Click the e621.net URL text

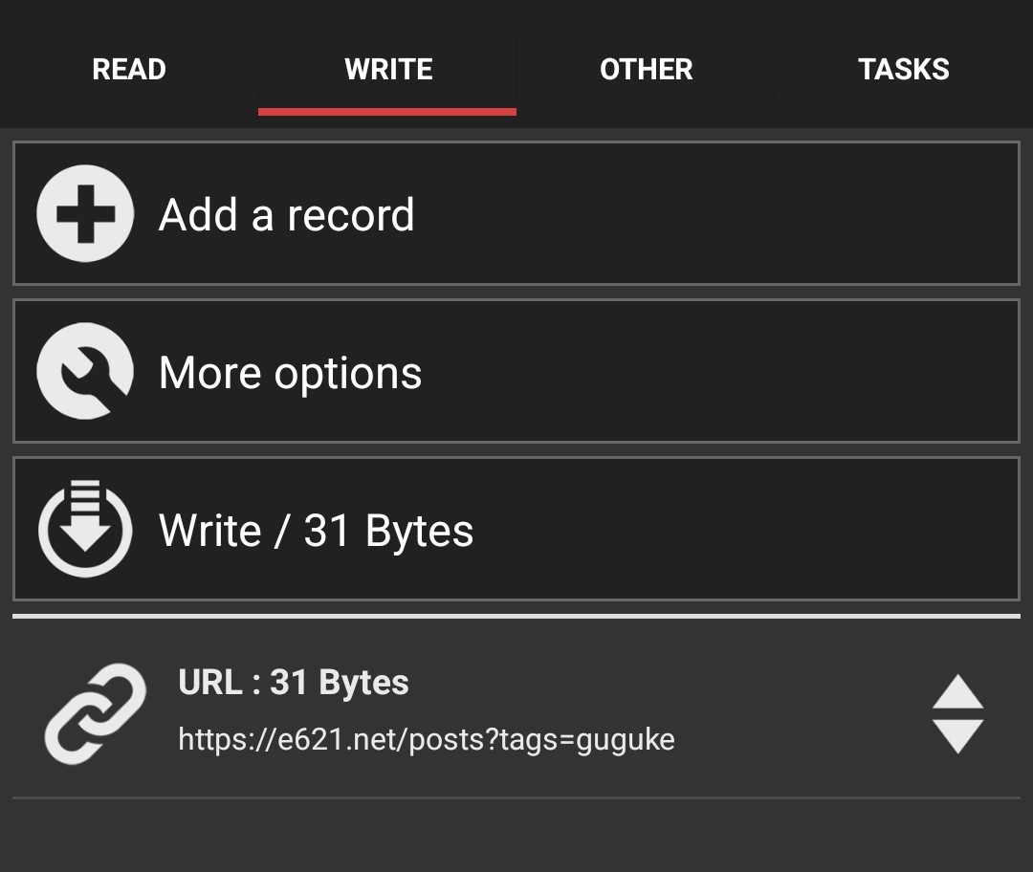point(427,739)
